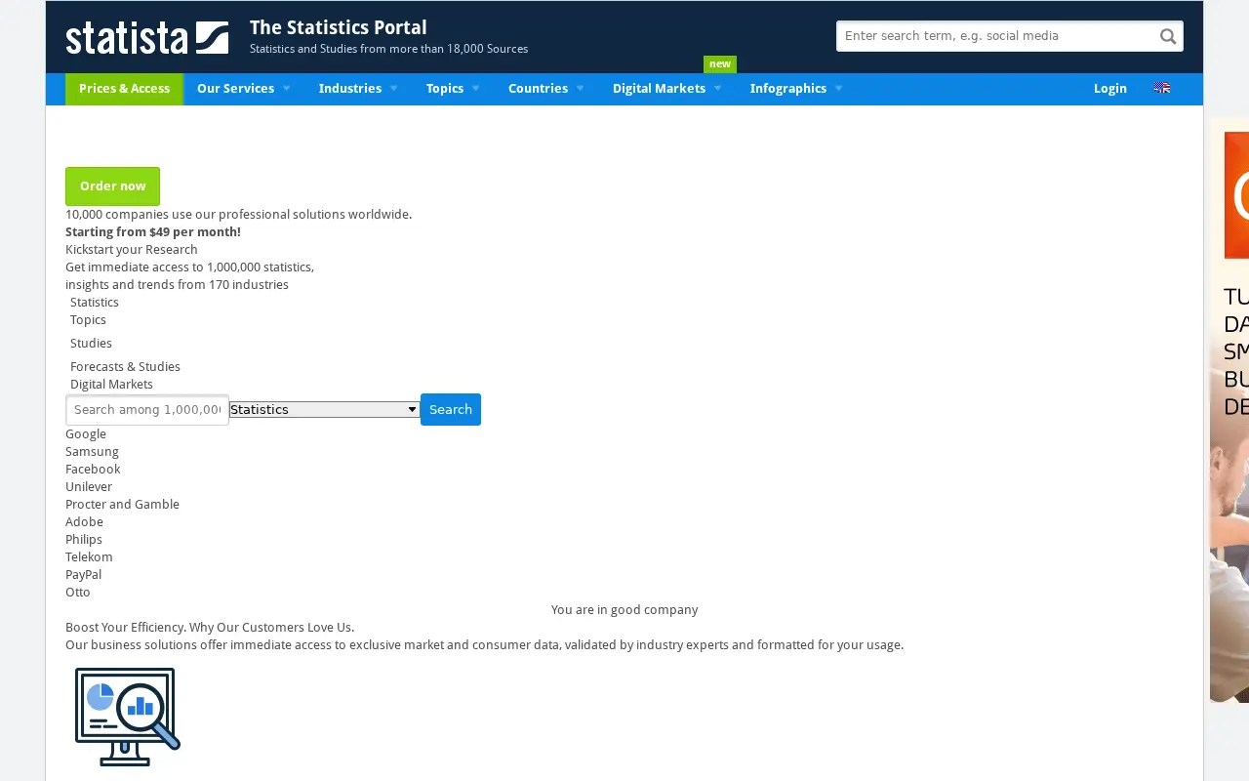Select the Studies search tab

pyautogui.click(x=91, y=344)
